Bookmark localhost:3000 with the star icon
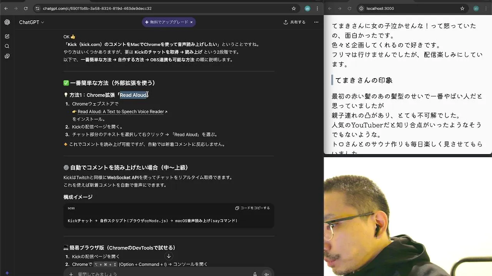The width and height of the screenshot is (492, 276). 462,8
